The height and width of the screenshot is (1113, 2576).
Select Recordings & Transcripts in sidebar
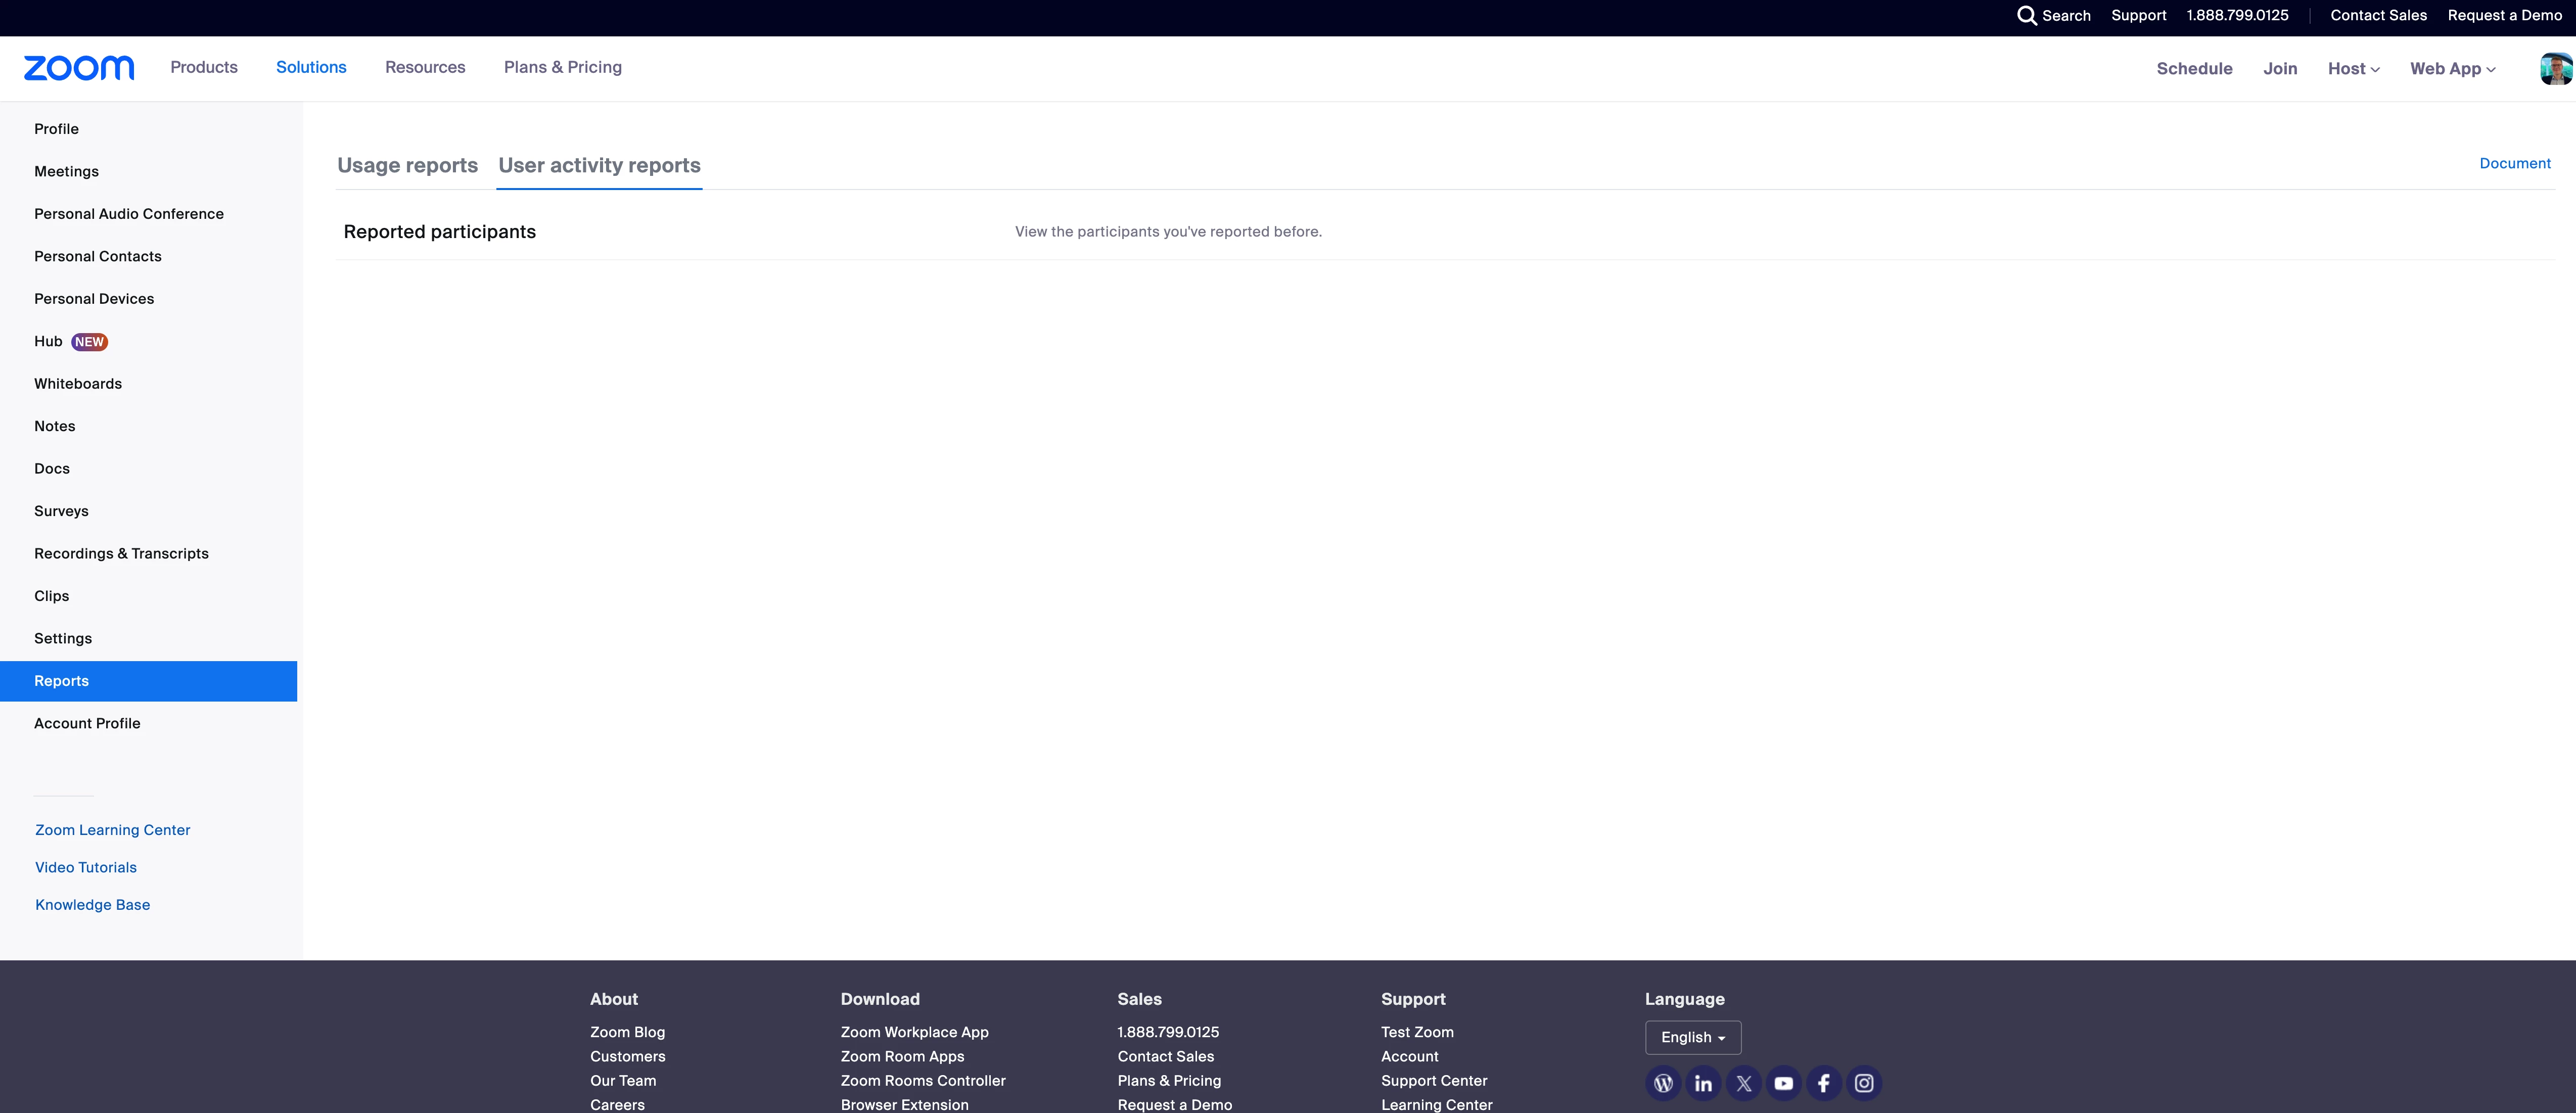(121, 553)
